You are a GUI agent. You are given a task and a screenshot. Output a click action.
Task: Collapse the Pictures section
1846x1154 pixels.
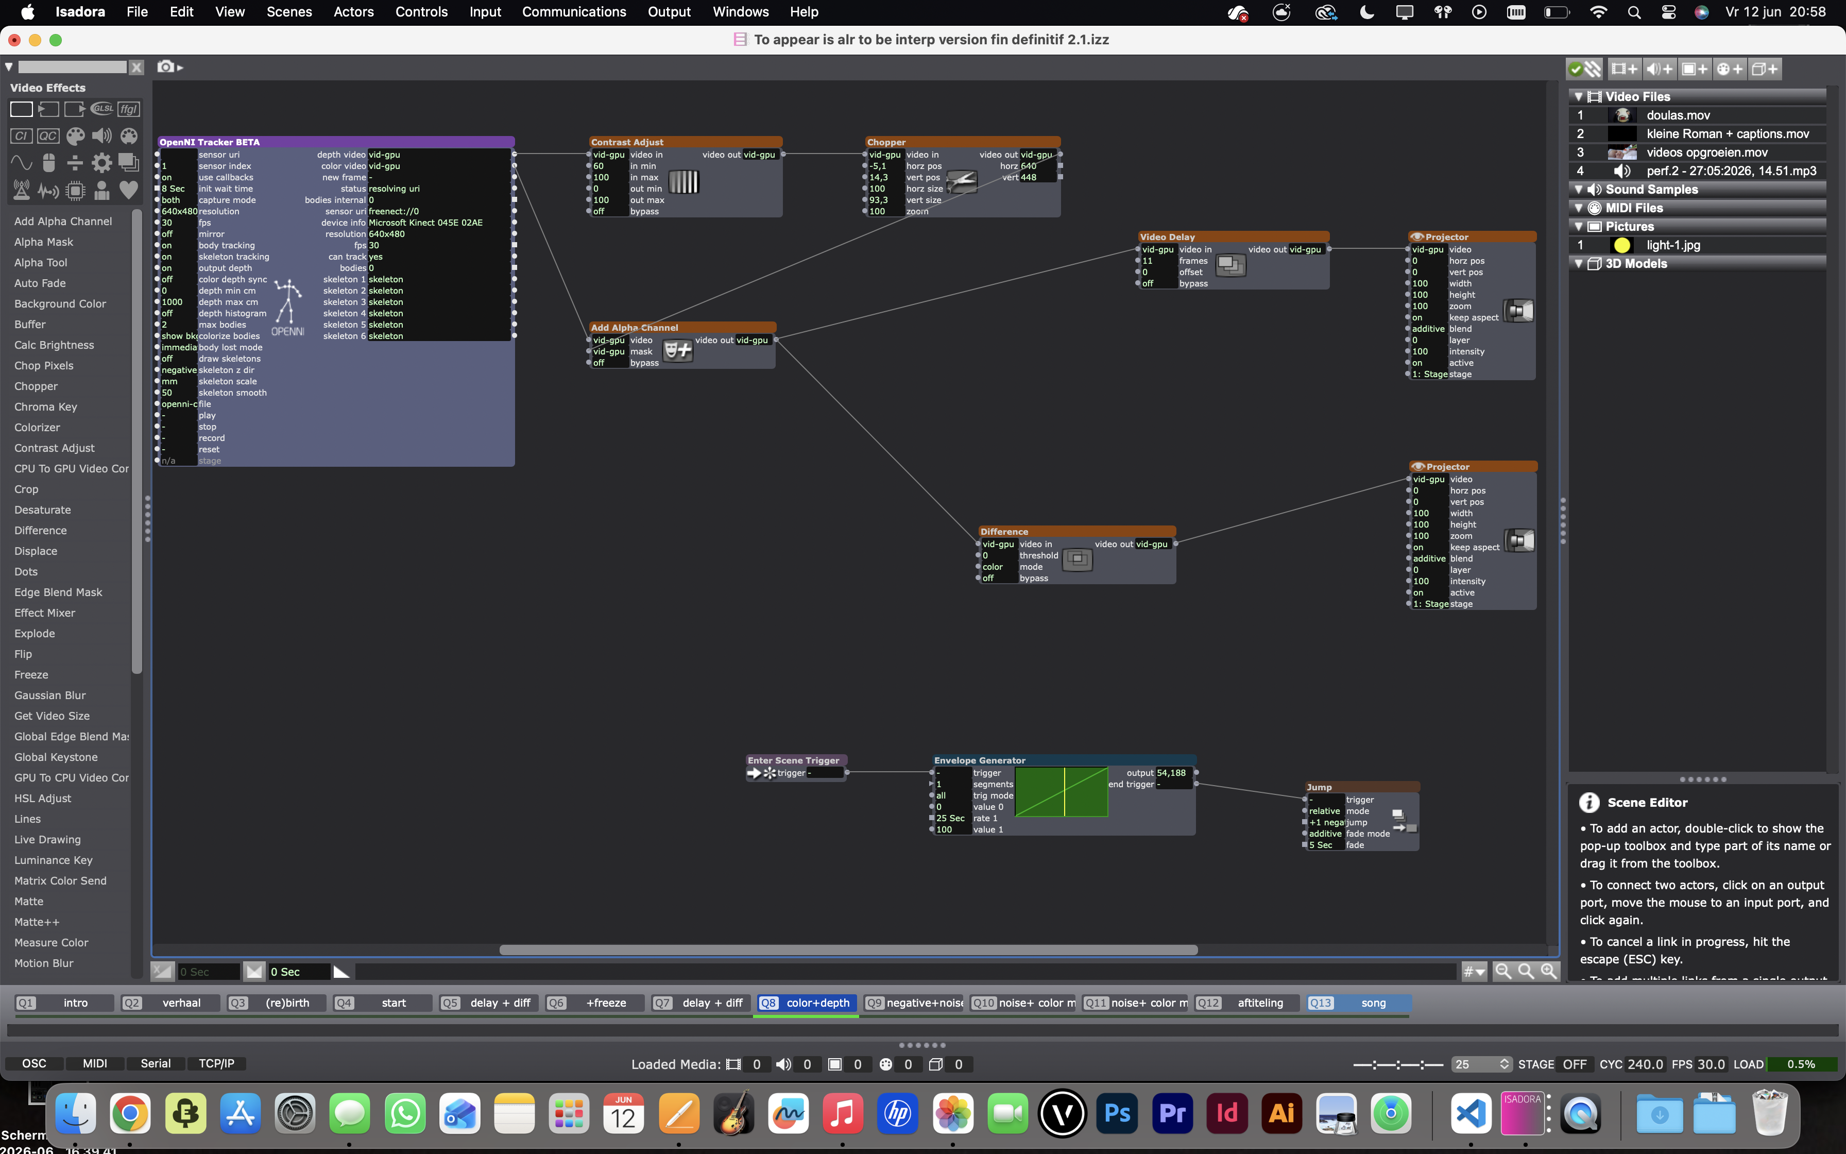(x=1578, y=227)
